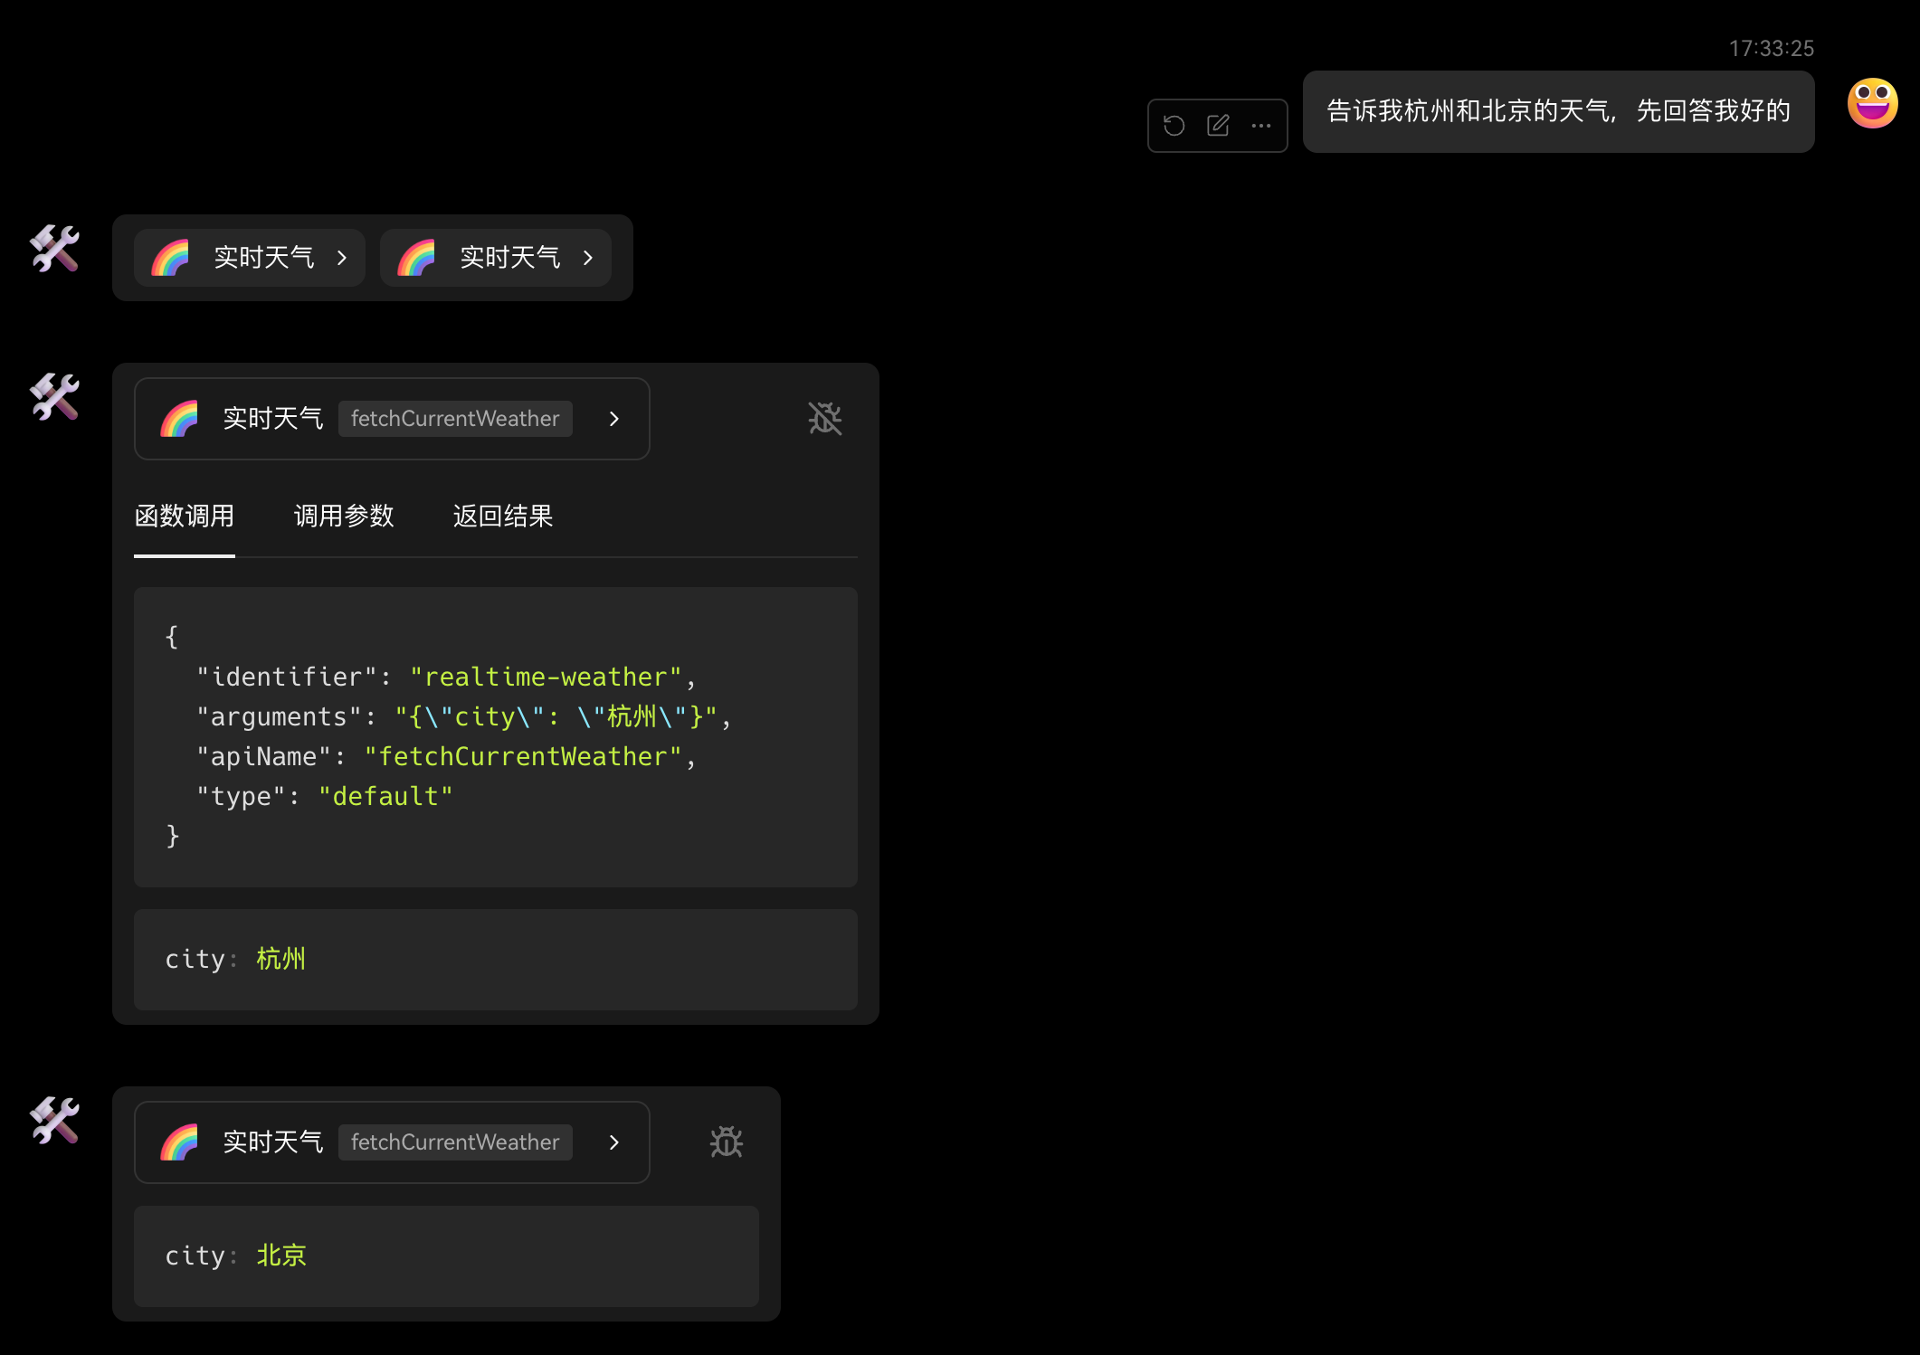Screen dimensions: 1920x1355
Task: Expand the second 实时天气 chip chevron
Action: 588,258
